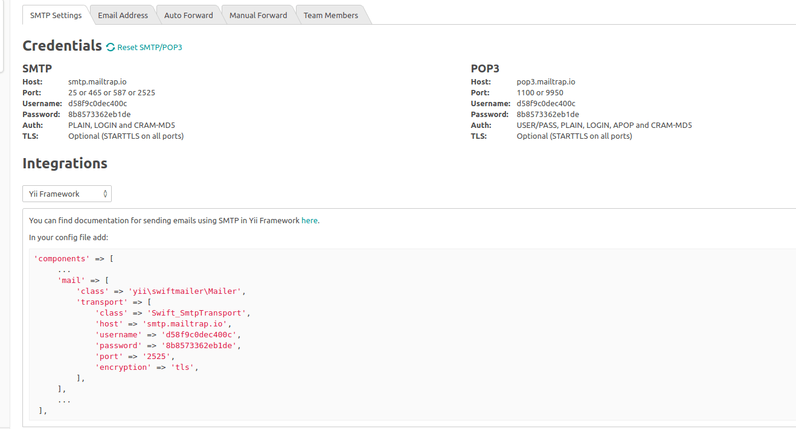Click SMTP TLS 'Optional (STARTTLS on all ports)'

click(x=126, y=136)
